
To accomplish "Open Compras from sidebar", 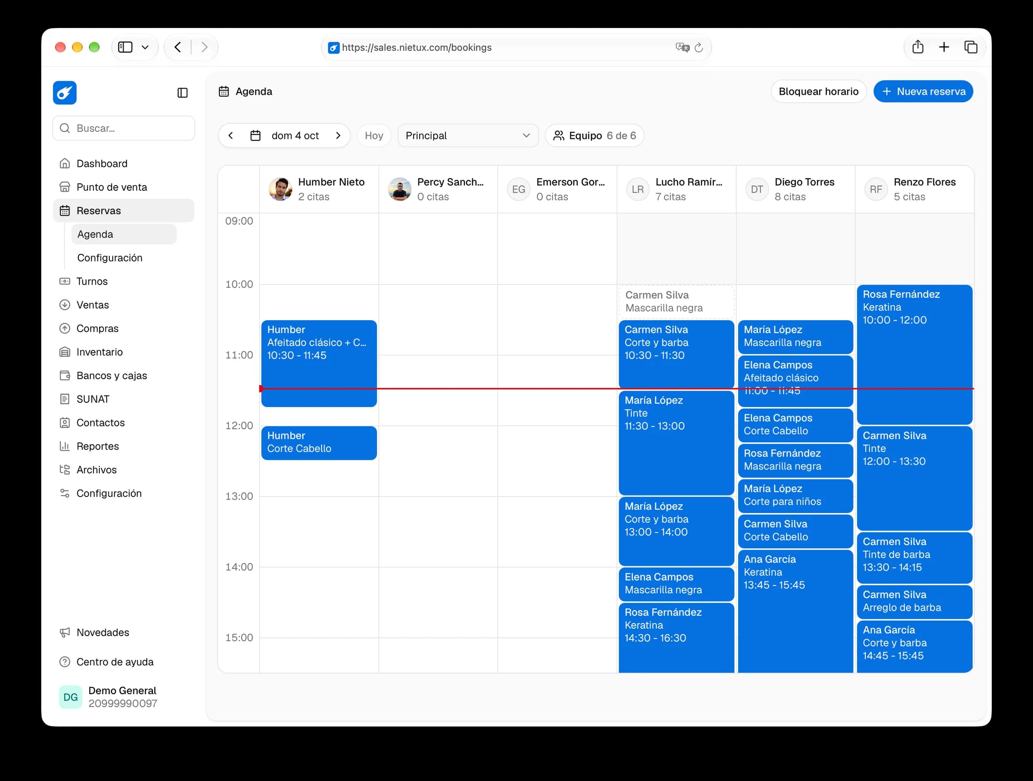I will (124, 329).
